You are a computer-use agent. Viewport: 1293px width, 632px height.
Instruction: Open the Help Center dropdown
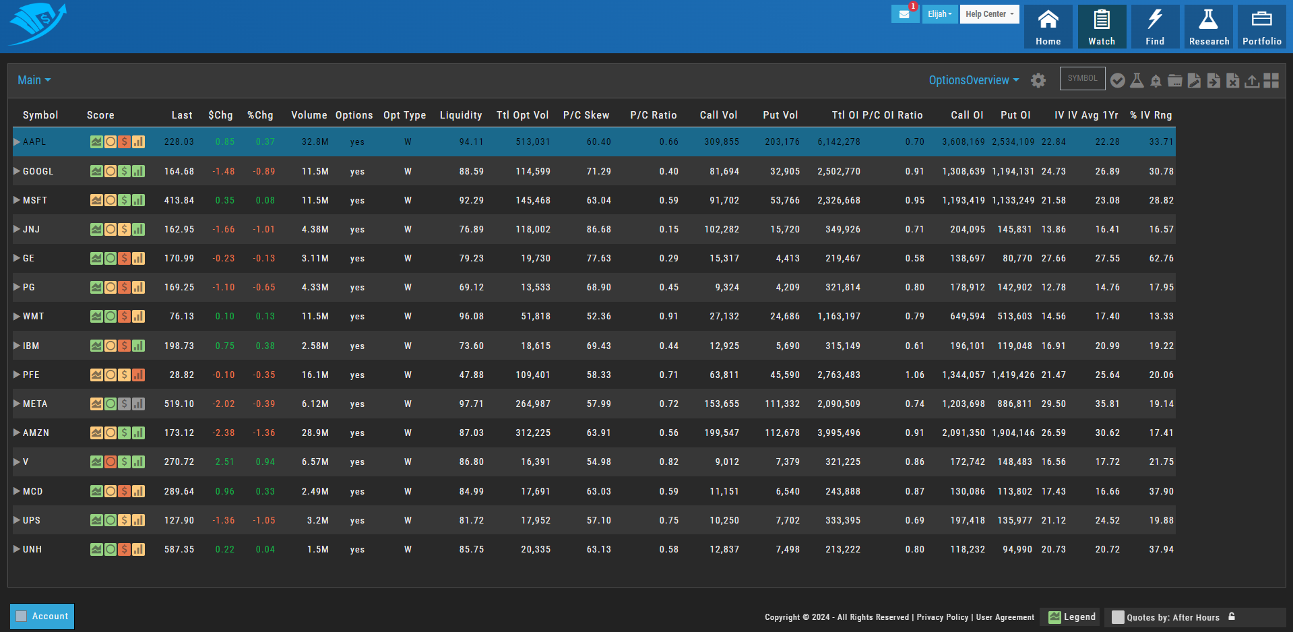tap(989, 14)
